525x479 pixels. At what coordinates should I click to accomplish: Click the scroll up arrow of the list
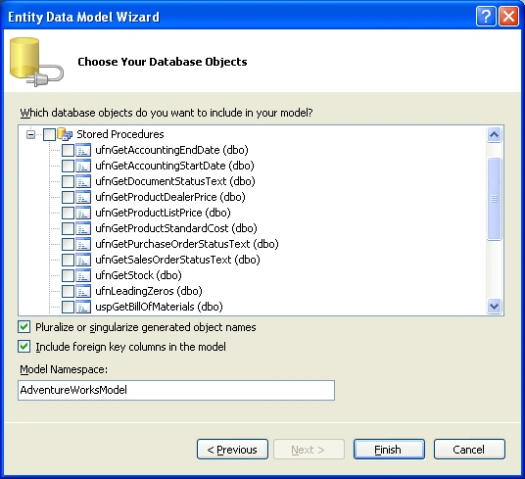(495, 135)
